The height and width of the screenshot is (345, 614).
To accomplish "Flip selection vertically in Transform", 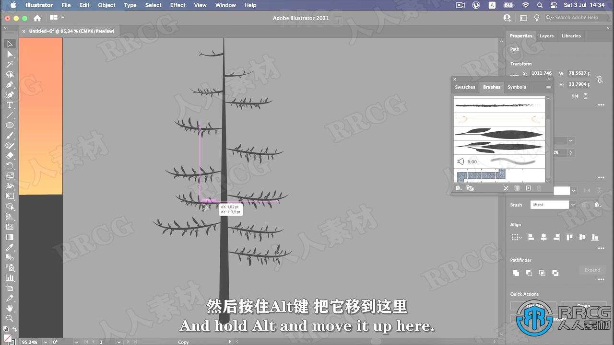I will click(586, 96).
